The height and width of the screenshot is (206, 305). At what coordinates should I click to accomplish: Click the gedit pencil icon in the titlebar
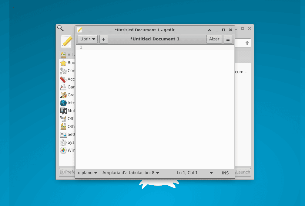click(80, 30)
